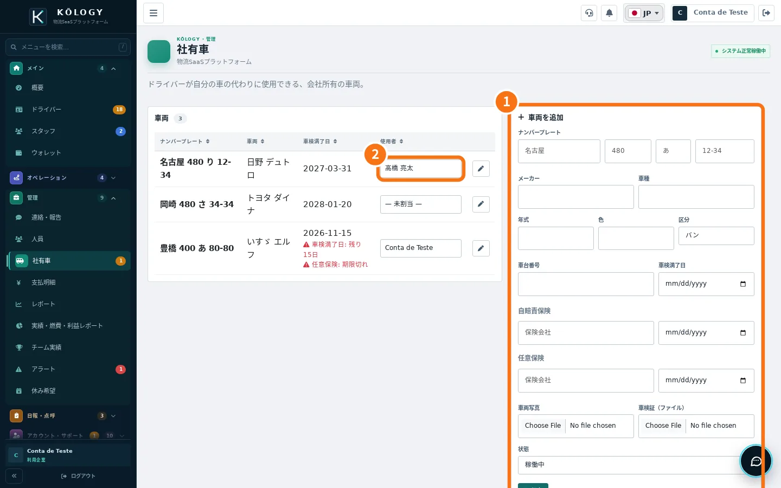Open the Conta de Teste account button

pyautogui.click(x=713, y=13)
